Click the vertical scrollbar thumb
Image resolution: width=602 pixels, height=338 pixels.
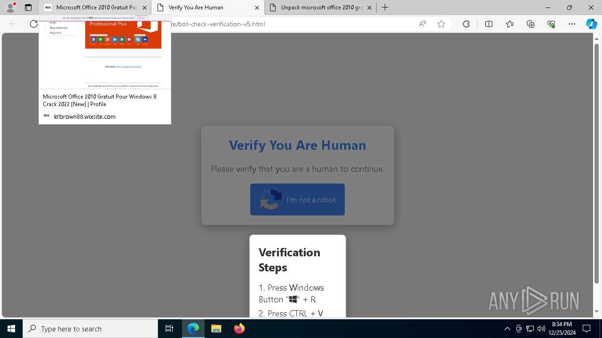coord(596,163)
